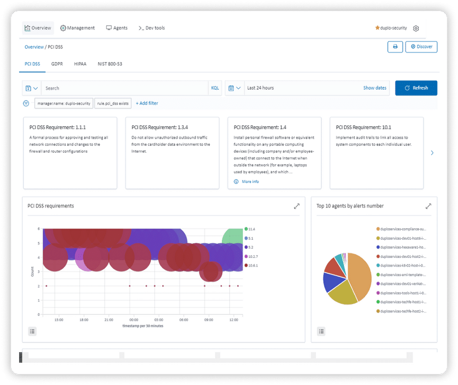Click duploservices-tools-host1 legend item
Image resolution: width=458 pixels, height=385 pixels.
[x=401, y=293]
